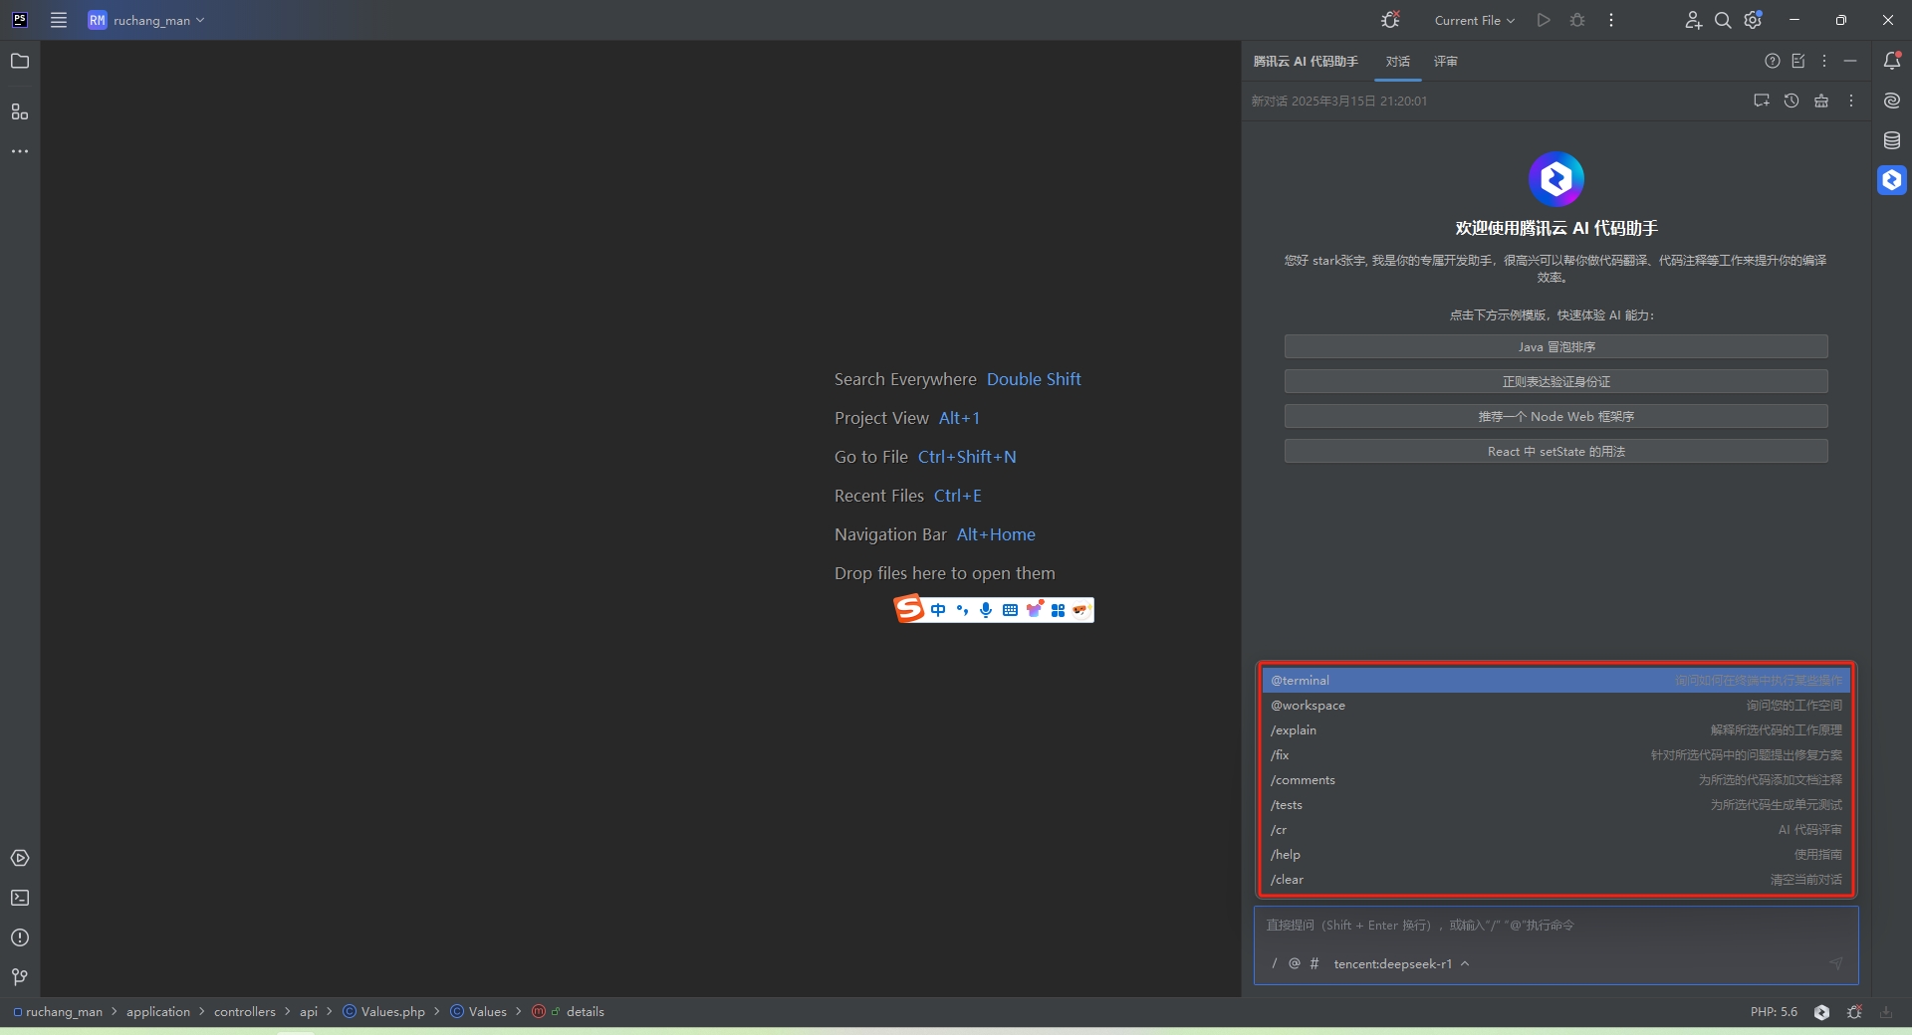Switch to the 评审 tab
Image resolution: width=1912 pixels, height=1035 pixels.
click(1446, 62)
